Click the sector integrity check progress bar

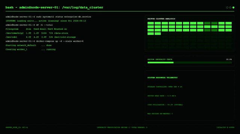189,63
